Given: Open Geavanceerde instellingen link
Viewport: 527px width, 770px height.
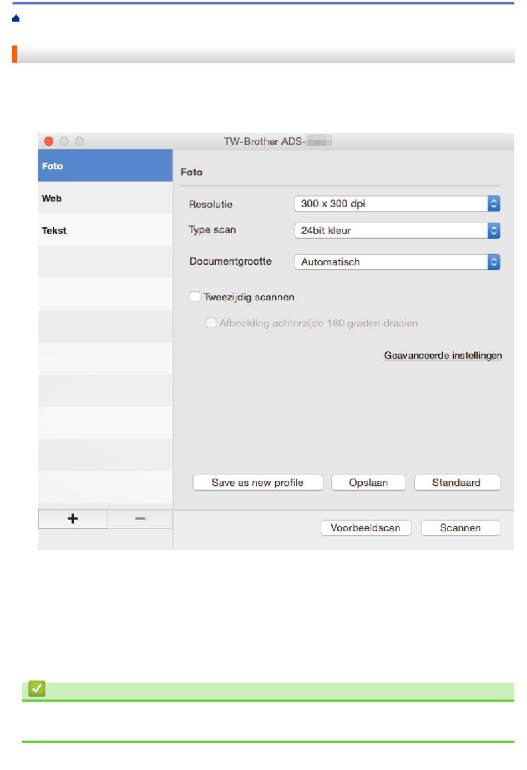Looking at the screenshot, I should 443,355.
